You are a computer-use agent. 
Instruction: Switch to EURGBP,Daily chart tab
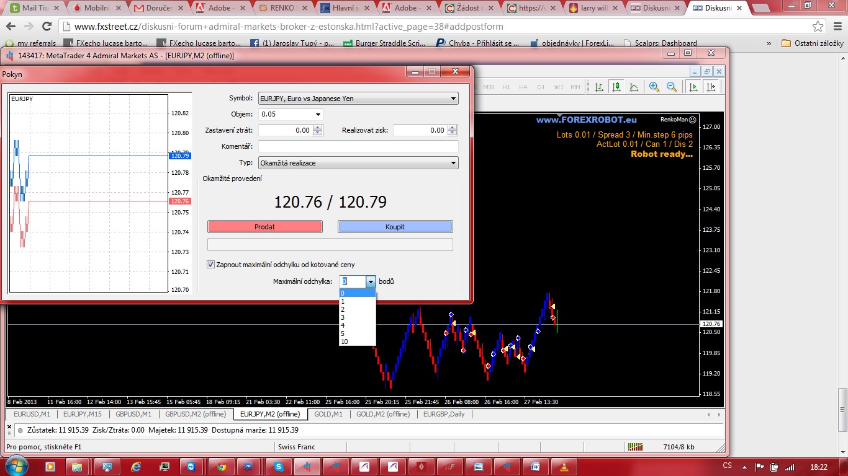(x=443, y=414)
